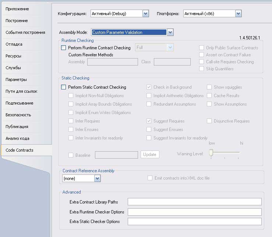The image size is (272, 237).
Task: Switch to the Параметры tab
Action: coord(16,79)
